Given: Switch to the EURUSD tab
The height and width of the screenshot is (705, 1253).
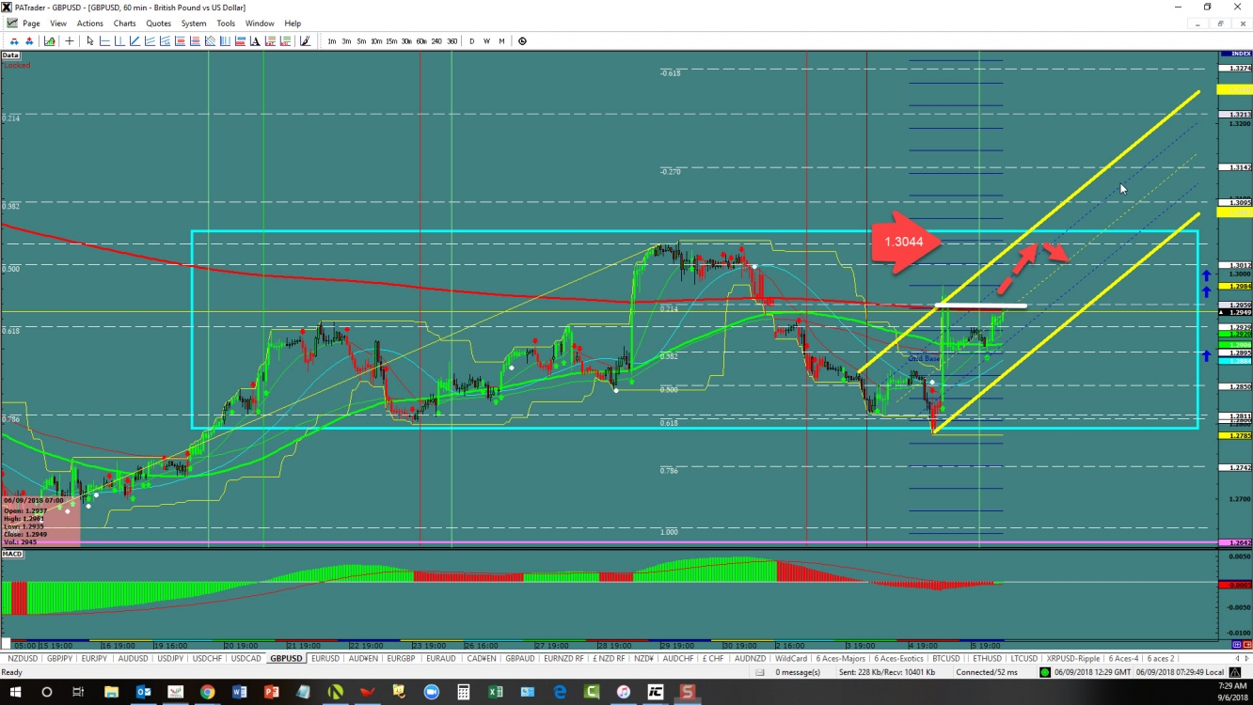Looking at the screenshot, I should 325,659.
